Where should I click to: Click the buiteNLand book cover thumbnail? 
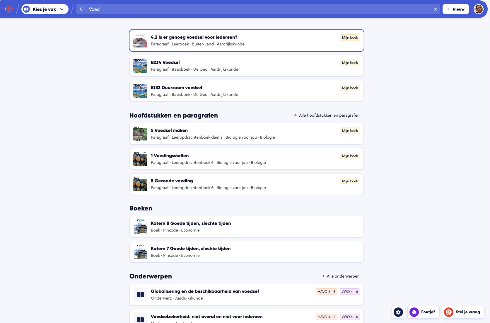[x=140, y=40]
